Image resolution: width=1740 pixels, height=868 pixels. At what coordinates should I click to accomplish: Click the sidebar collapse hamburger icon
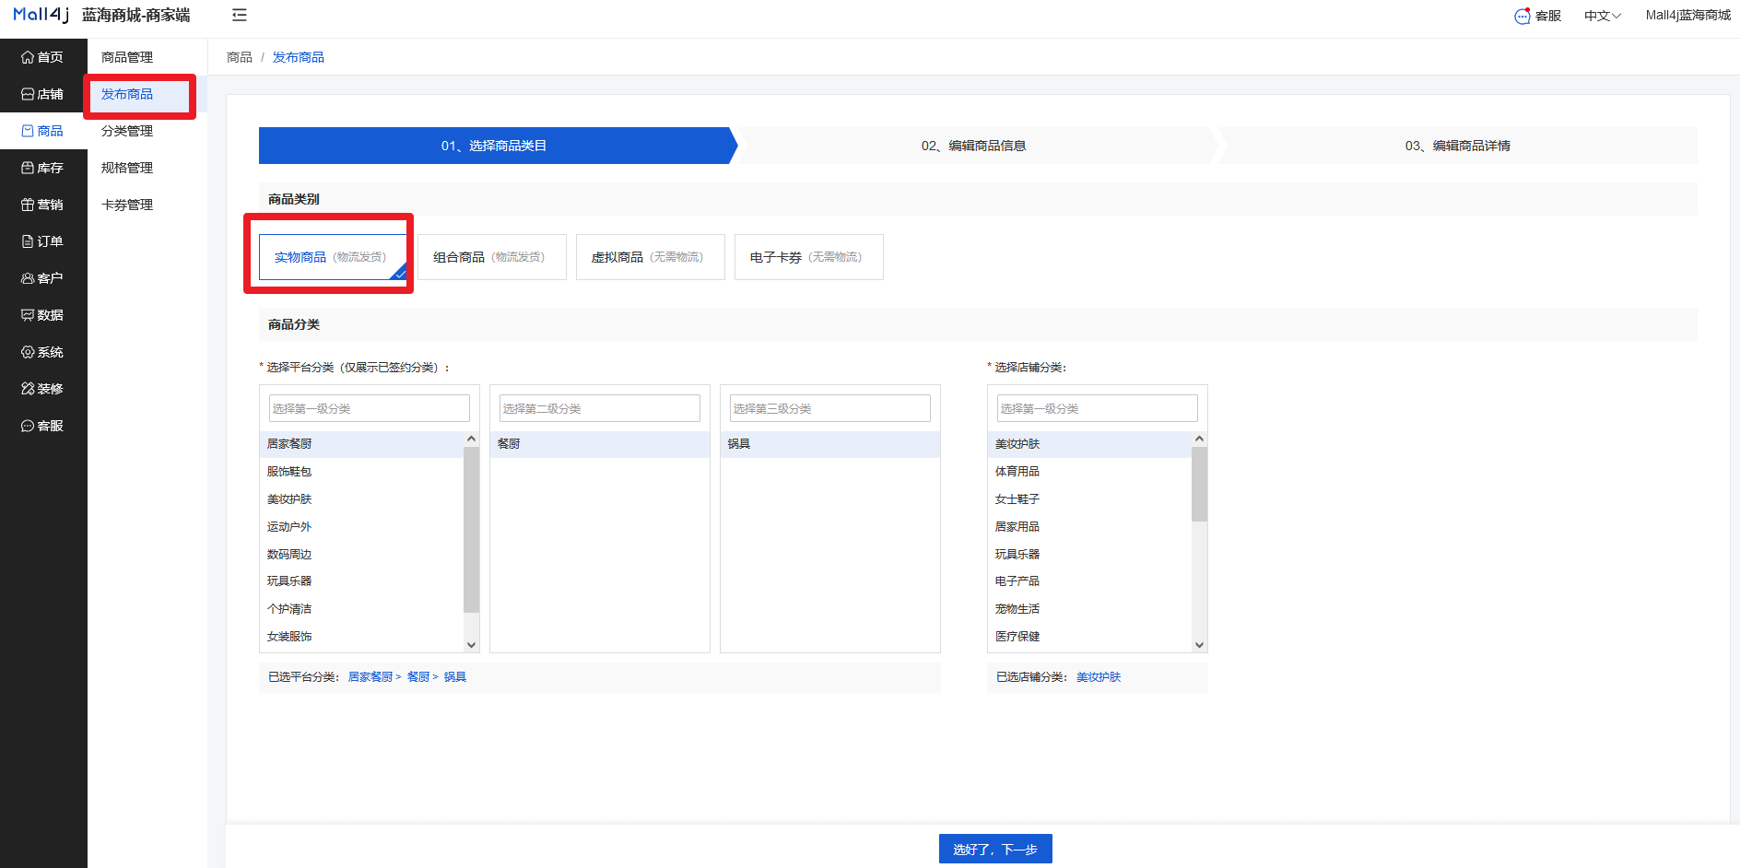coord(240,15)
